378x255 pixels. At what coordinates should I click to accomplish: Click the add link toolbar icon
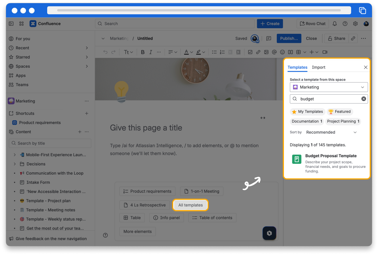pos(258,52)
